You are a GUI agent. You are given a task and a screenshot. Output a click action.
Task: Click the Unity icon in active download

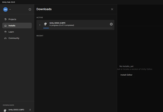[46, 24]
